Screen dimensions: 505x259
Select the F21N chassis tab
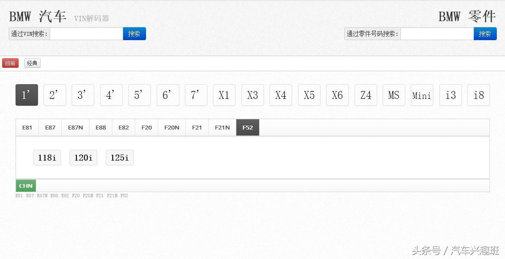coord(222,127)
